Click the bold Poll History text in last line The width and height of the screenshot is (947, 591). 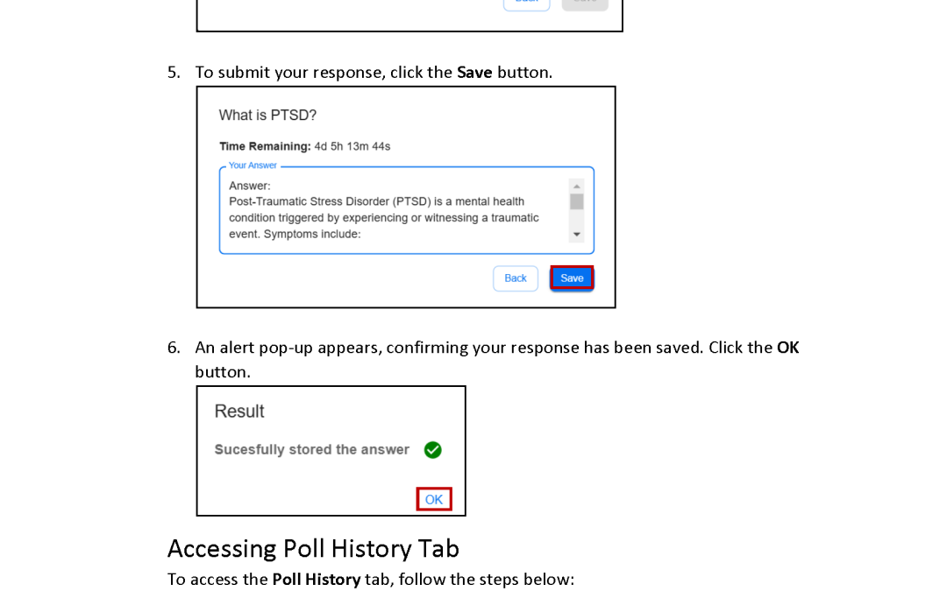317,580
